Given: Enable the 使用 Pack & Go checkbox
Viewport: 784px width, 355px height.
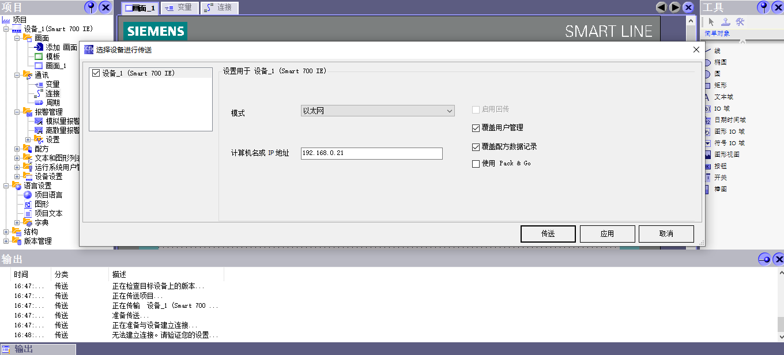Looking at the screenshot, I should point(476,164).
